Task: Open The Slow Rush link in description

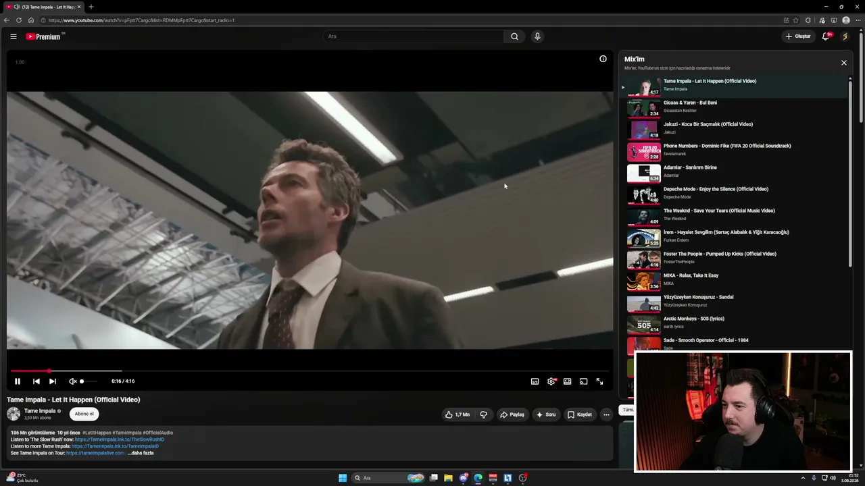Action: (x=120, y=439)
